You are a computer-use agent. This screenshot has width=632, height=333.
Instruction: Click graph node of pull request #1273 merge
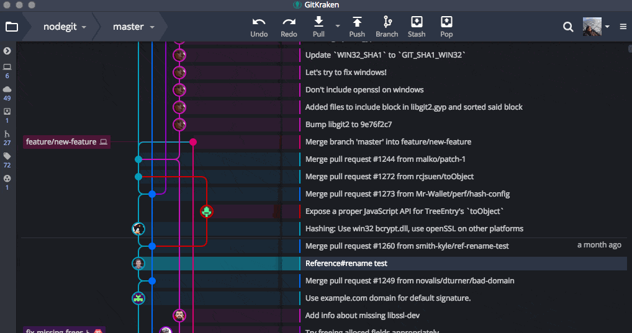(152, 194)
